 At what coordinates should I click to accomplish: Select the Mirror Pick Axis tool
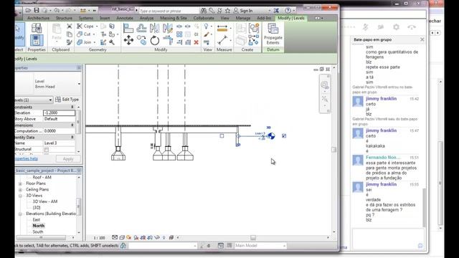tap(154, 28)
